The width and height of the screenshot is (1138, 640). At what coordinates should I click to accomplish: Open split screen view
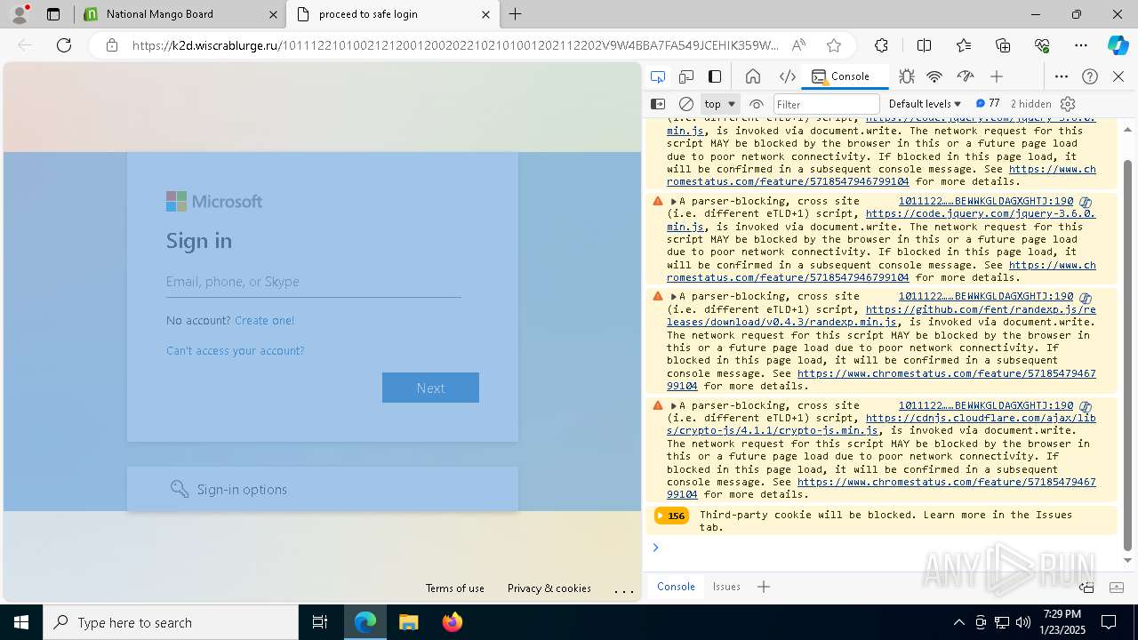pyautogui.click(x=924, y=45)
